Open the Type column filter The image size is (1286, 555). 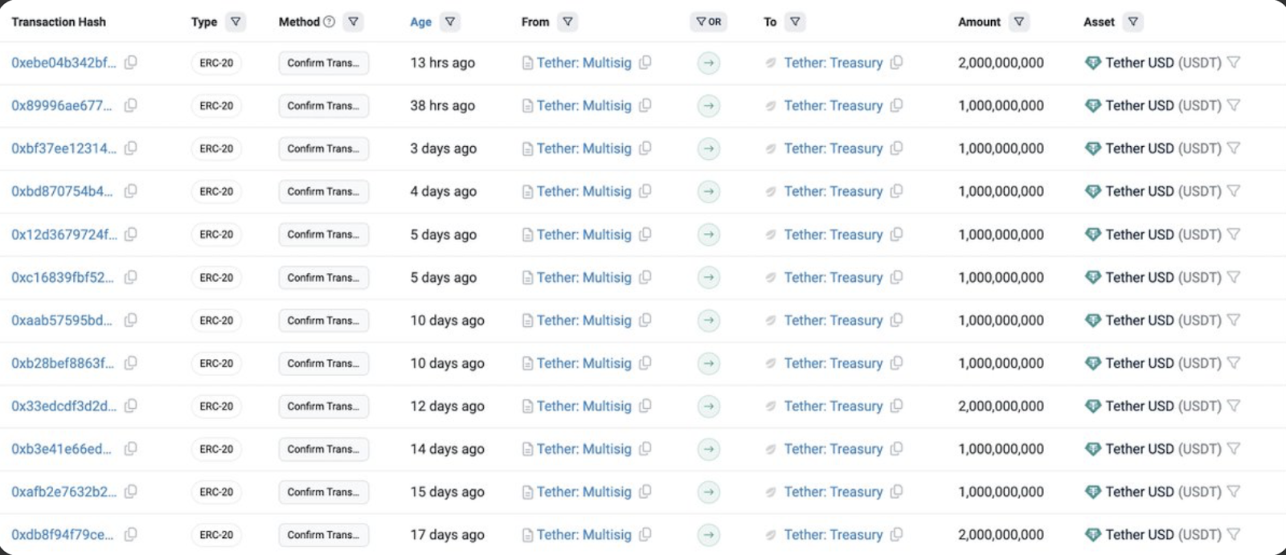coord(235,22)
